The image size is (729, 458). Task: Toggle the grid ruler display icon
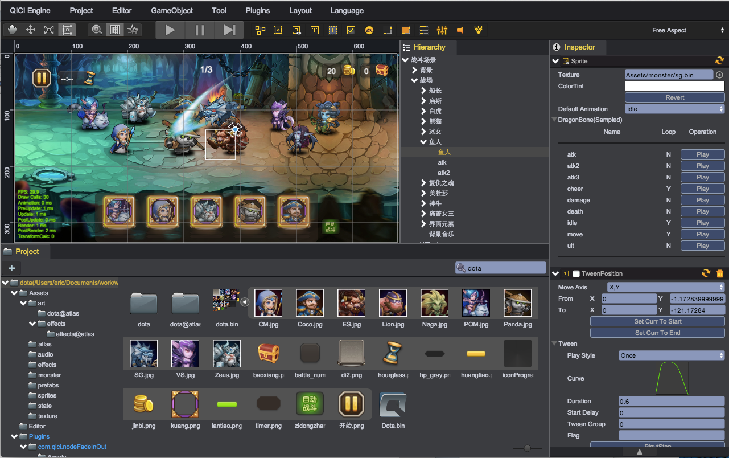115,30
